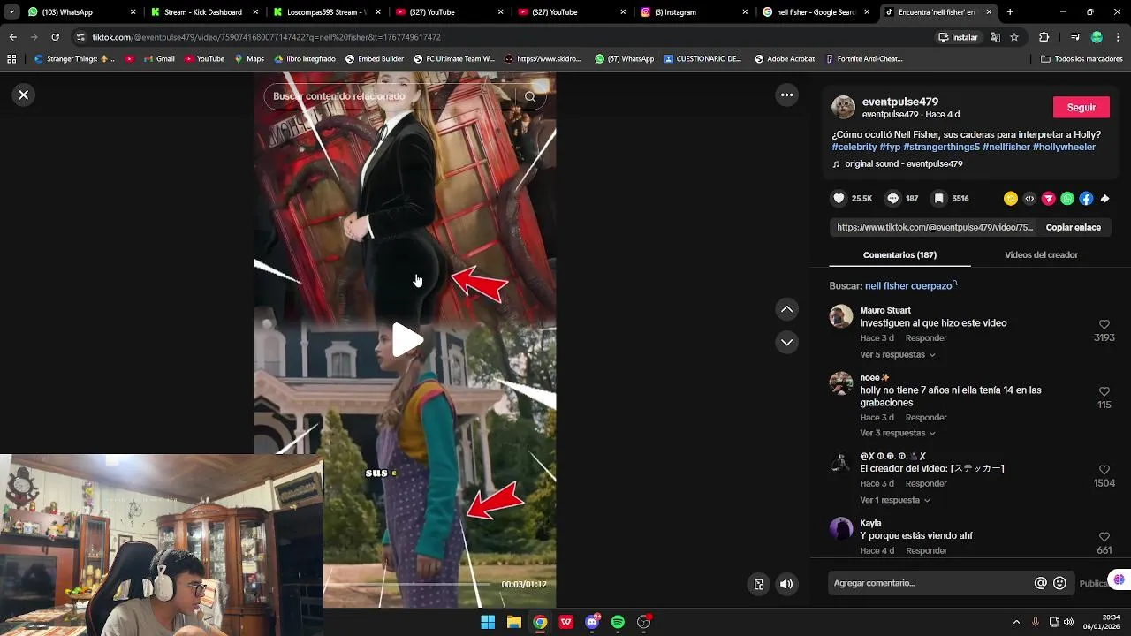1131x636 pixels.
Task: Follow eventpulse479 with Seguir button
Action: (x=1082, y=107)
